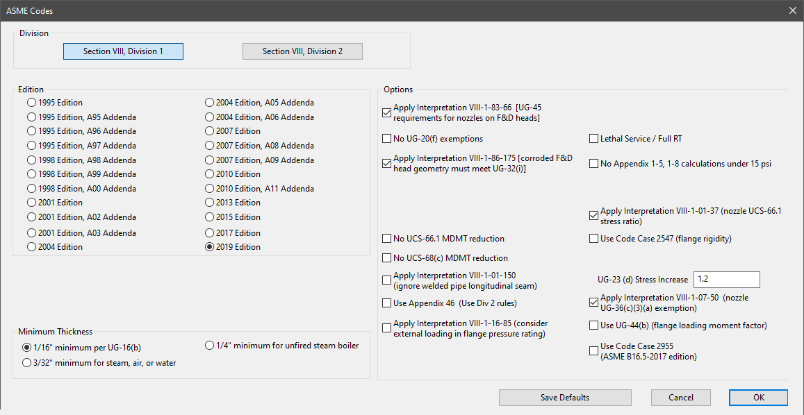Select the 2017 Edition option
804x415 pixels.
[209, 233]
